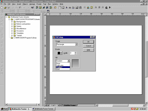Viewport: 148px width, 111px height.
Task: Click the Multimedia Fusion taskbar button
Action: 20,109
